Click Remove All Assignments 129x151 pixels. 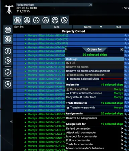tap(95, 118)
